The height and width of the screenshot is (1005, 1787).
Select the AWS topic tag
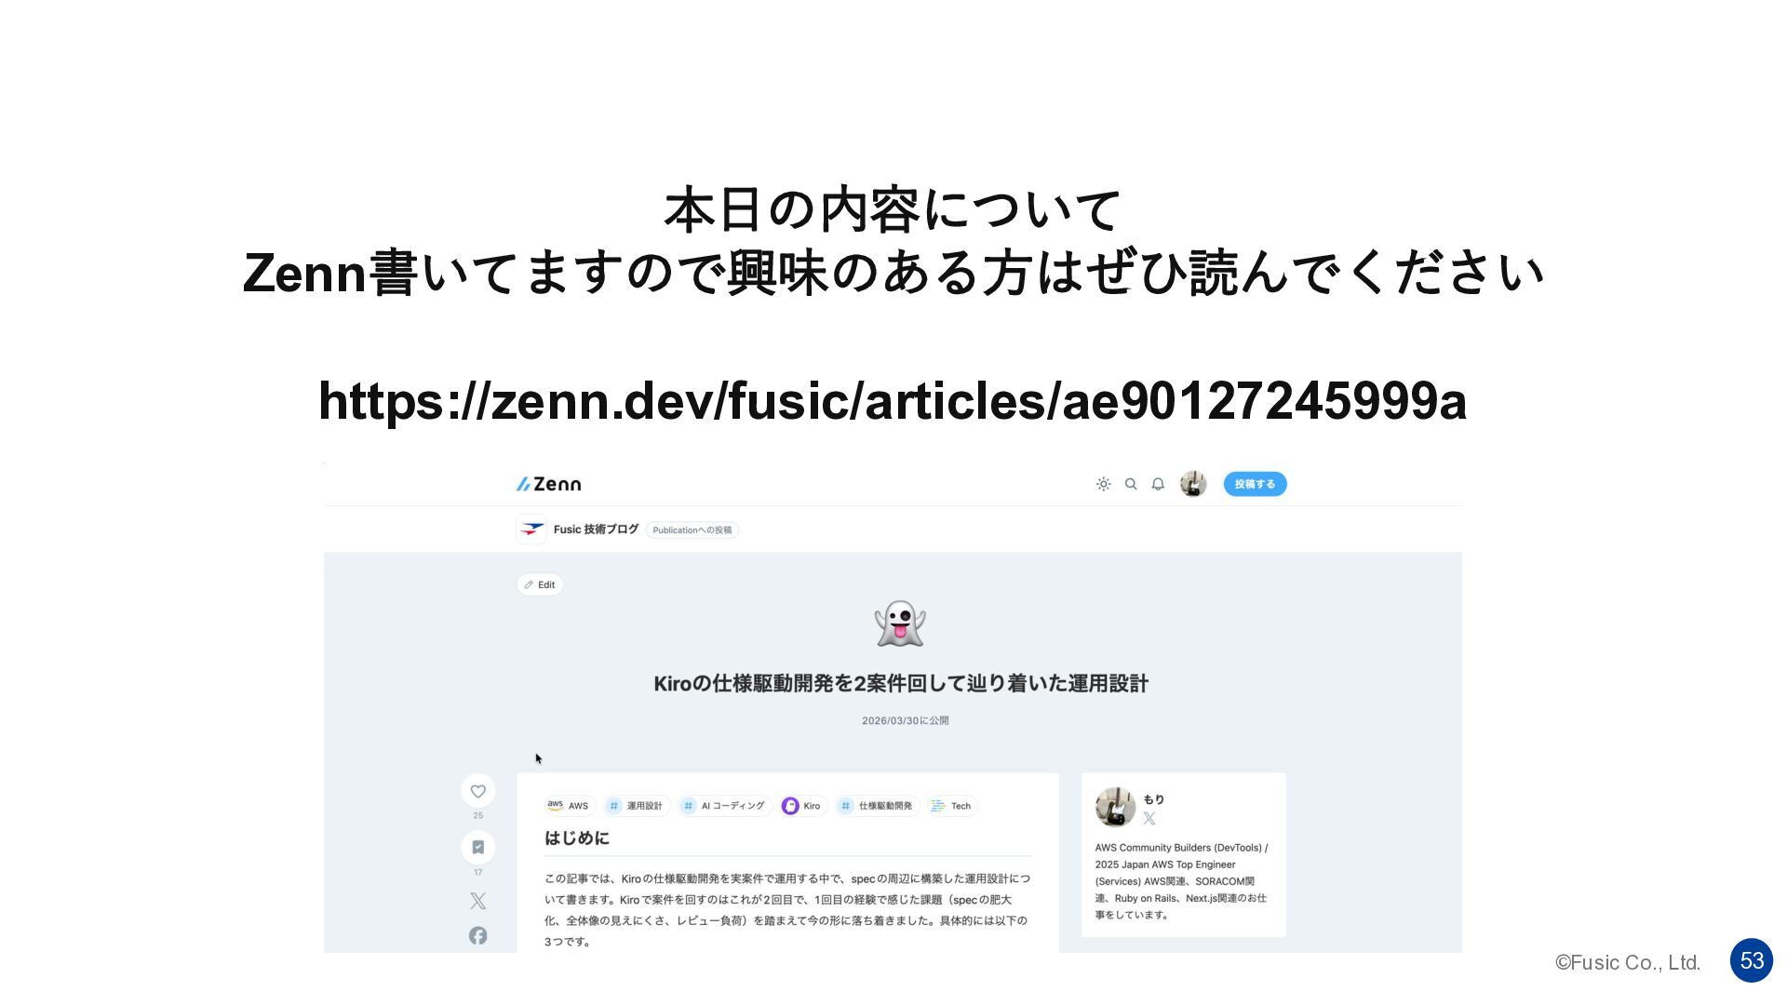click(x=569, y=806)
